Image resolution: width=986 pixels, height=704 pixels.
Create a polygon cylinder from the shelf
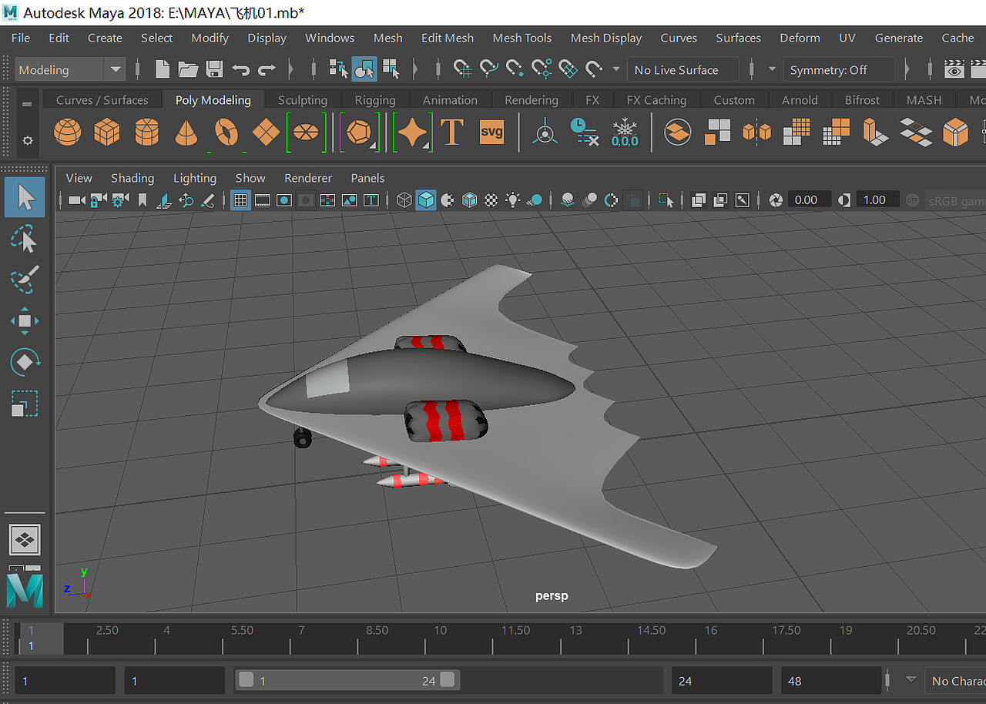pos(146,132)
